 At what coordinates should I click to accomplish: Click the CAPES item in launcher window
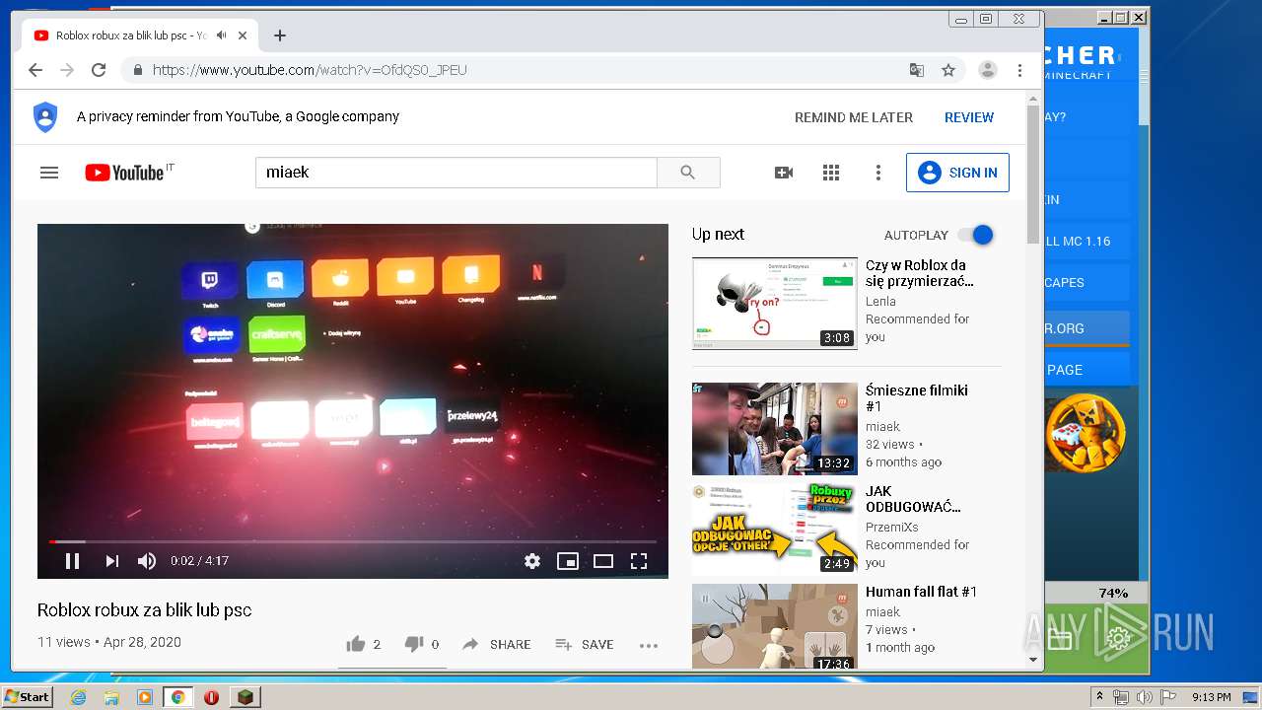click(1087, 282)
